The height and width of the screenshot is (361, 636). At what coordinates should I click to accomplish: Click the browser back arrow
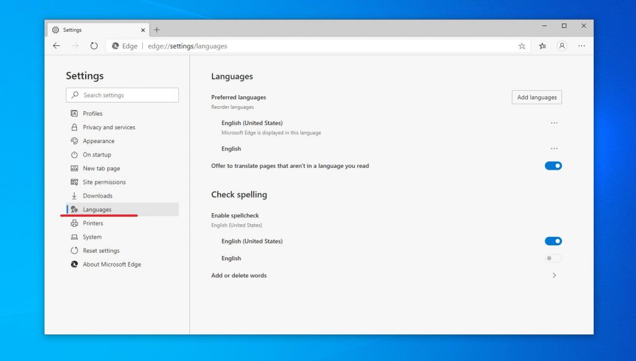tap(57, 46)
